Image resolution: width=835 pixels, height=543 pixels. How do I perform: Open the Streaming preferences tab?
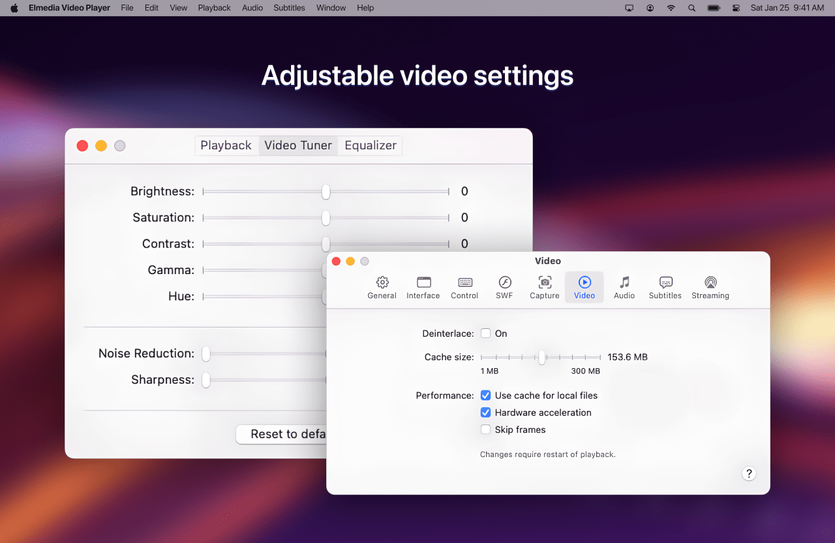tap(710, 287)
